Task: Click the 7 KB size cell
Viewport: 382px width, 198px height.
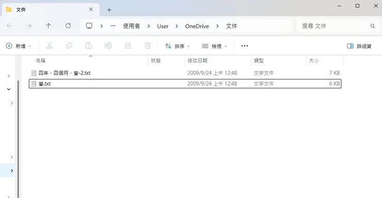Action: point(335,73)
